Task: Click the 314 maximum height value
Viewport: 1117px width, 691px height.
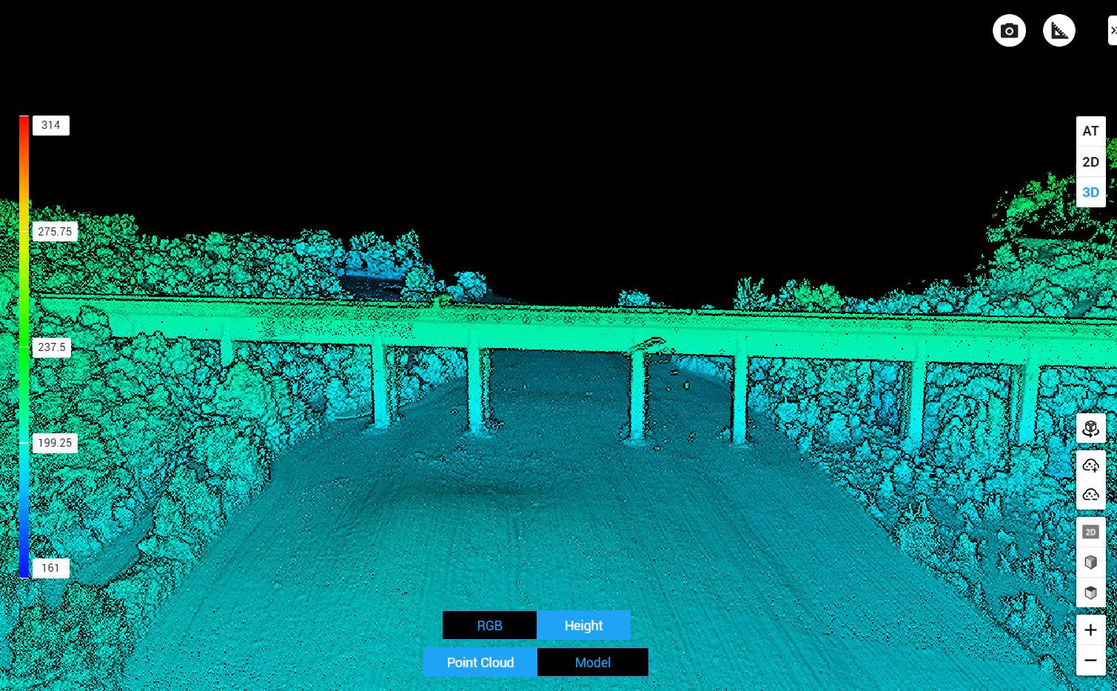Action: 51,125
